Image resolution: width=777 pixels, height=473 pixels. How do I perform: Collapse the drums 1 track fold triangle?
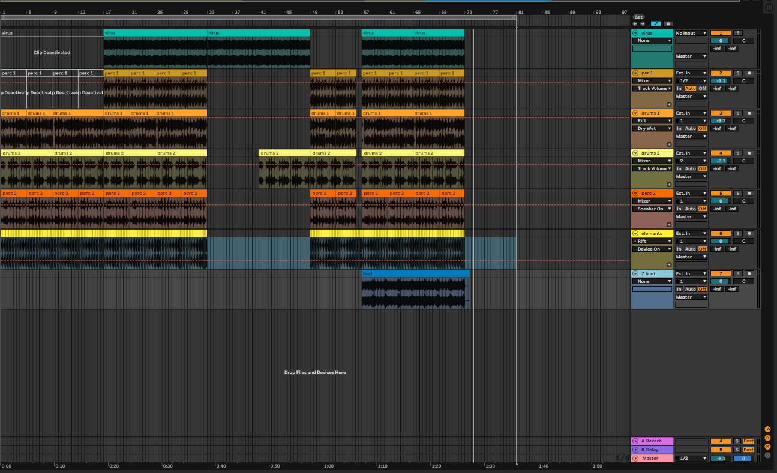click(x=635, y=113)
